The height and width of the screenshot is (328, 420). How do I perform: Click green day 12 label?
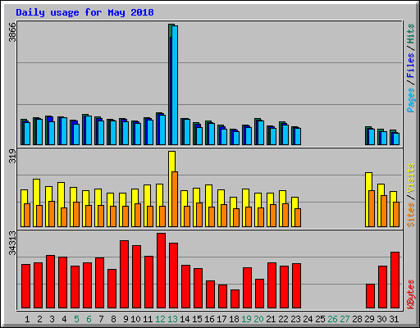click(x=160, y=319)
